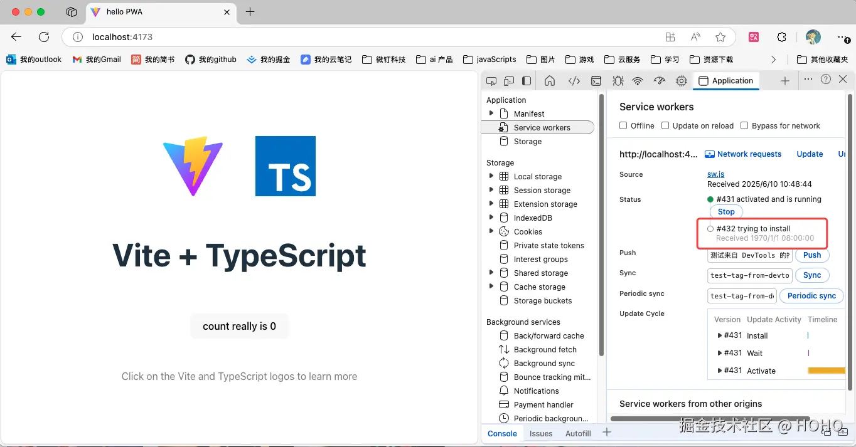Expand the Manifest tree item
Screen dimensions: 856x447
point(491,113)
